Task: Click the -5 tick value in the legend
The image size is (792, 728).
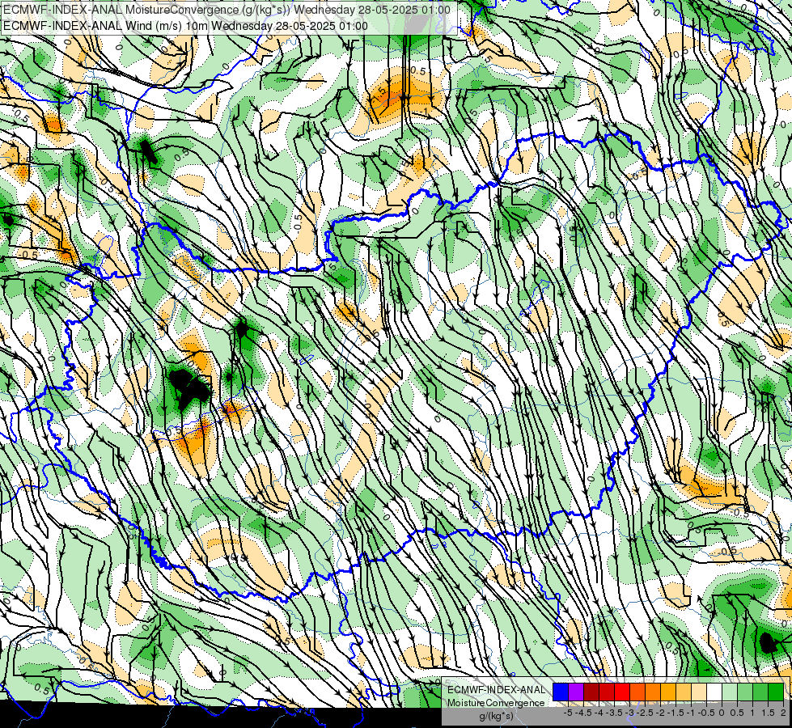Action: point(568,713)
